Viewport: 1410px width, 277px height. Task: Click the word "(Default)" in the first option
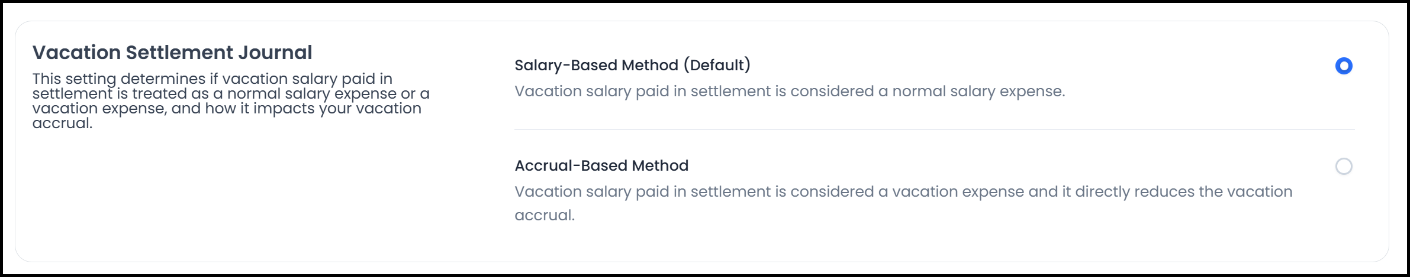pos(717,65)
